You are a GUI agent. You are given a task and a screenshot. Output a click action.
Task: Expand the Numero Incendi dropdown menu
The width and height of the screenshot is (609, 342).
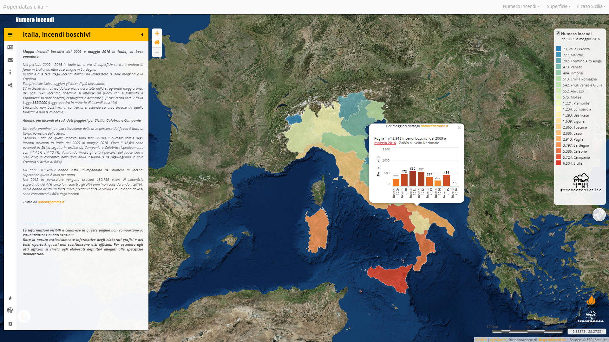tap(521, 6)
